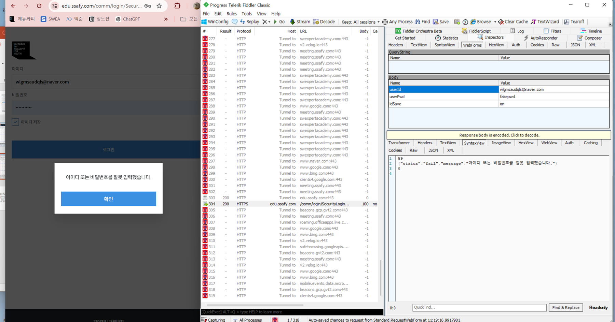Open the 백준 bookmark

74,19
